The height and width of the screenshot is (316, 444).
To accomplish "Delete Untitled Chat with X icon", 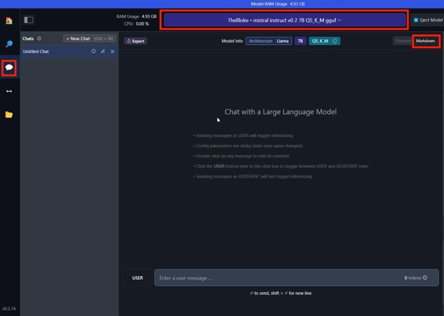I will click(112, 51).
